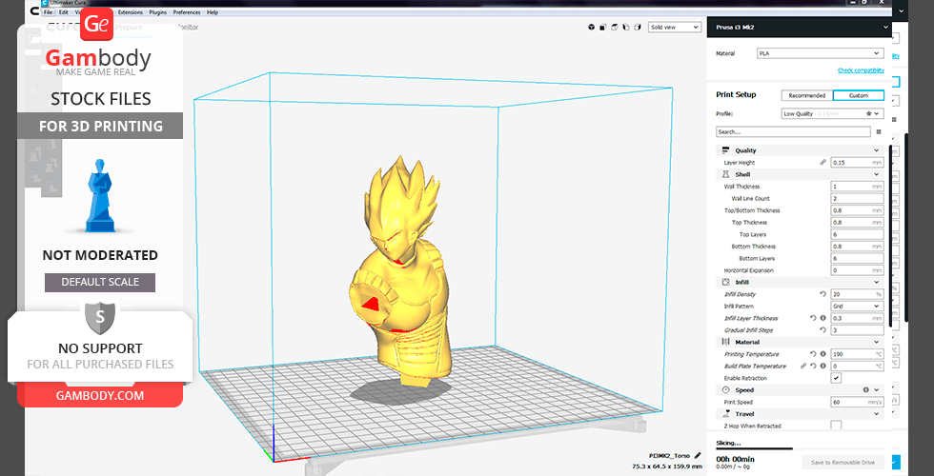Disable the Enable Retraction checkbox
This screenshot has width=934, height=476.
836,378
